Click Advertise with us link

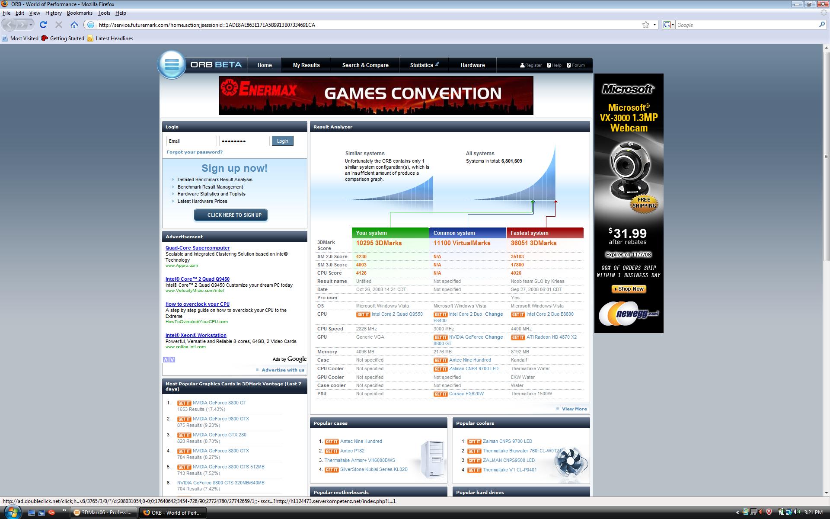(283, 370)
